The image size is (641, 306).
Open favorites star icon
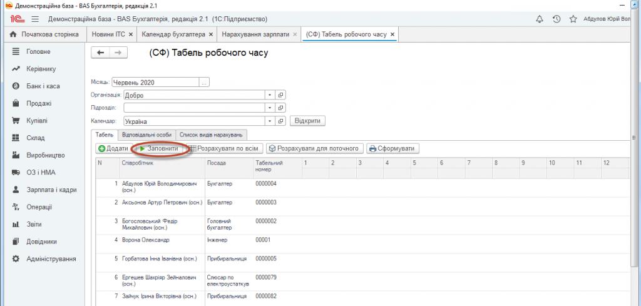(573, 19)
